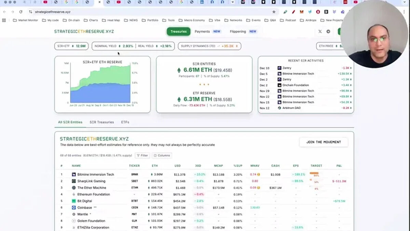The image size is (410, 231).
Task: Open the Networks bookmarks folder
Action: point(233,20)
